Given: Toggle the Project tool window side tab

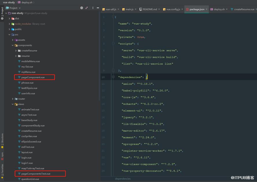Looking at the screenshot, I should pos(2,13).
